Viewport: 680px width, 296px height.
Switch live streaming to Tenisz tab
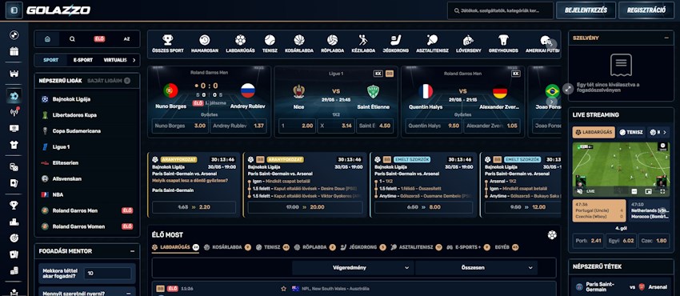[631, 132]
